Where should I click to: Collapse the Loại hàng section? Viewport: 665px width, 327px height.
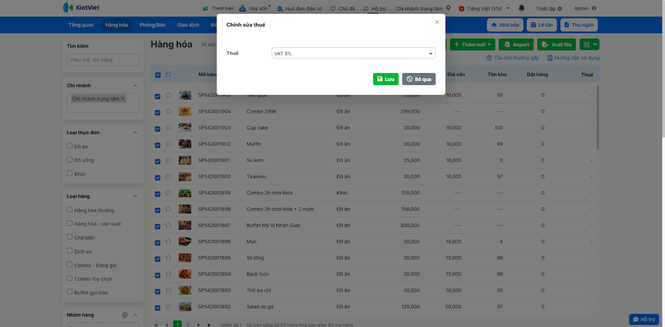click(x=135, y=196)
